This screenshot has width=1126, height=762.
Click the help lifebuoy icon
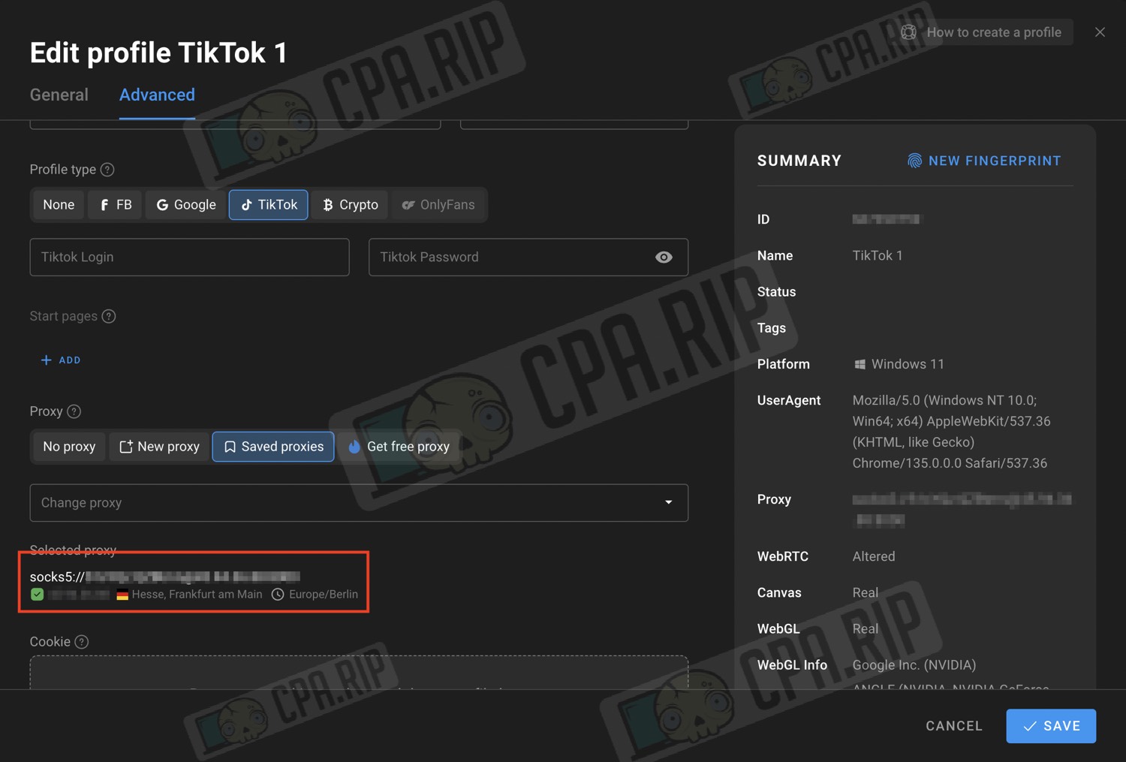[908, 32]
